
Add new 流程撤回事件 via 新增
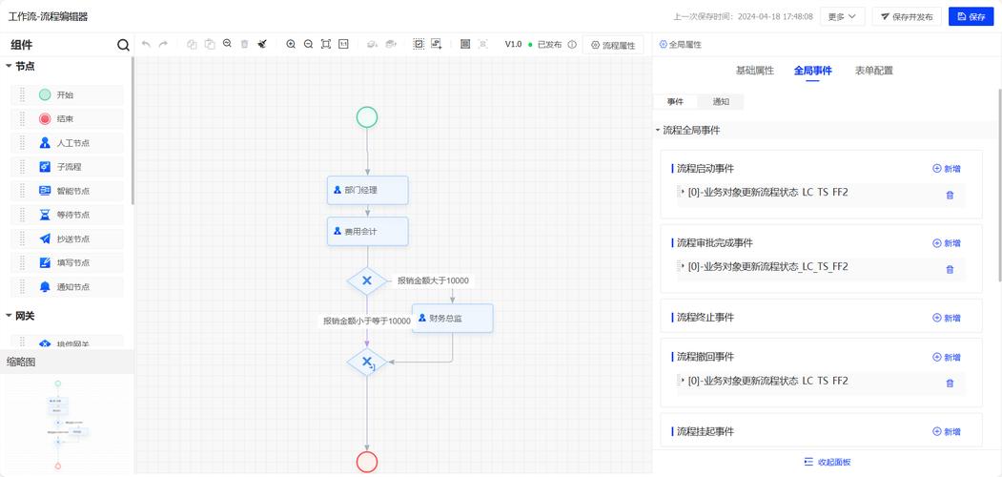tap(947, 357)
